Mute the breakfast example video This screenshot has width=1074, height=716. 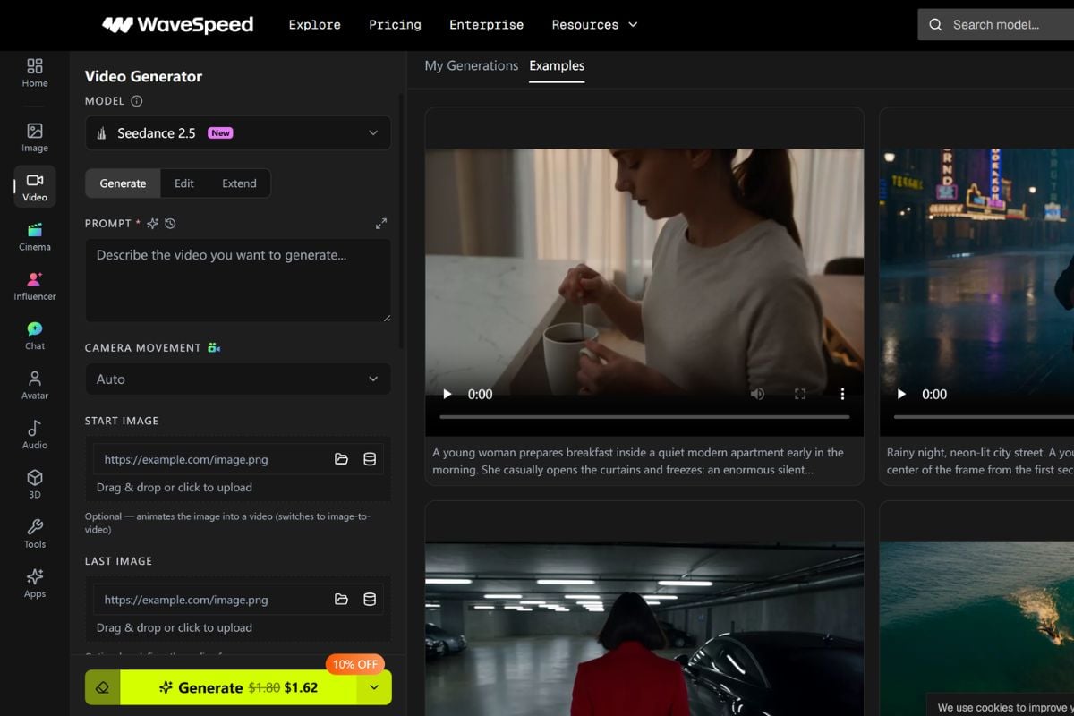pos(757,394)
